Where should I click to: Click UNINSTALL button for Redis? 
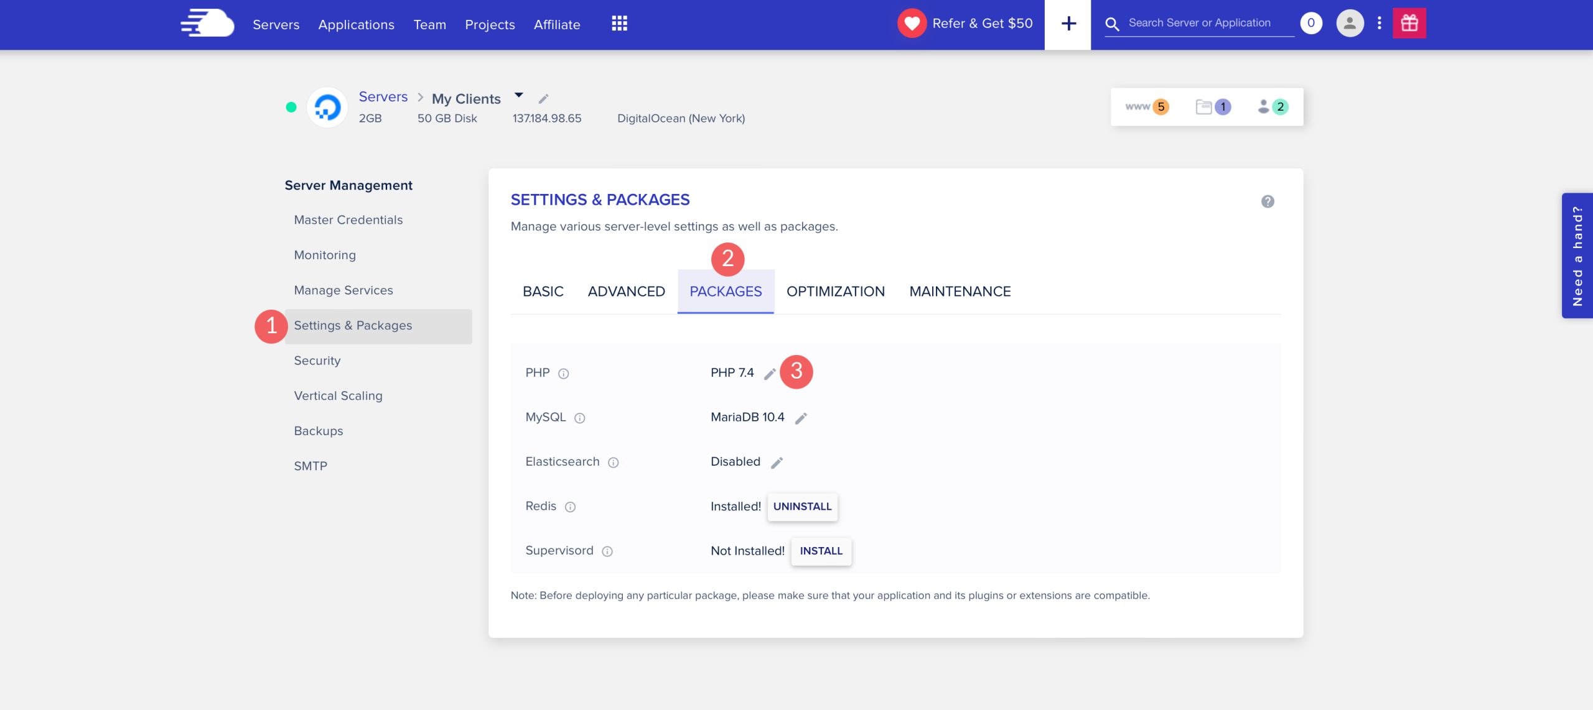[803, 506]
